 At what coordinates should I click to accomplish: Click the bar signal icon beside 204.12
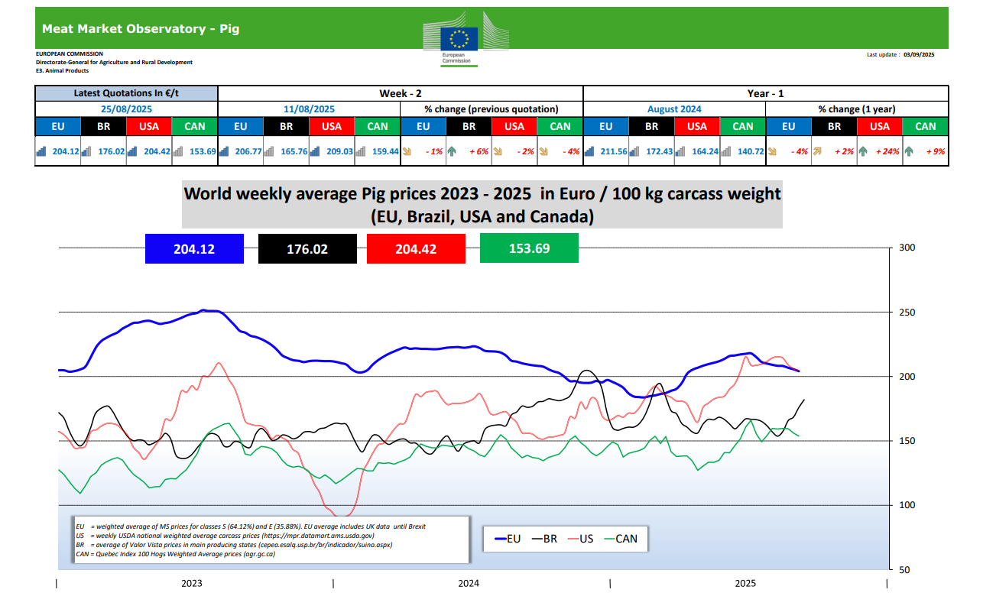click(x=41, y=151)
